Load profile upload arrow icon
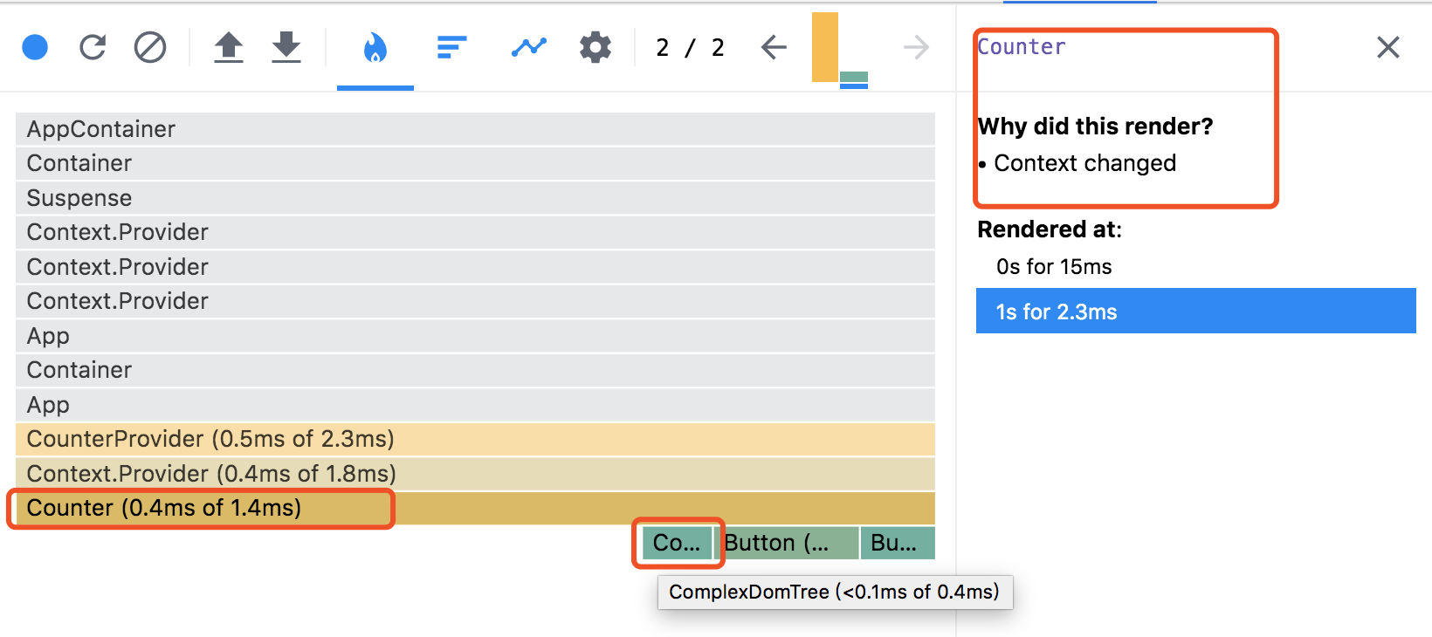 229,47
